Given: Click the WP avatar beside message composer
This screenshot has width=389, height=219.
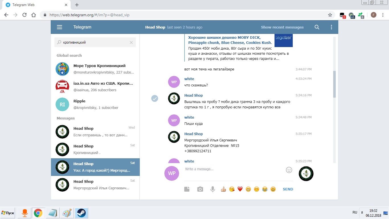Looking at the screenshot, I should click(x=172, y=173).
